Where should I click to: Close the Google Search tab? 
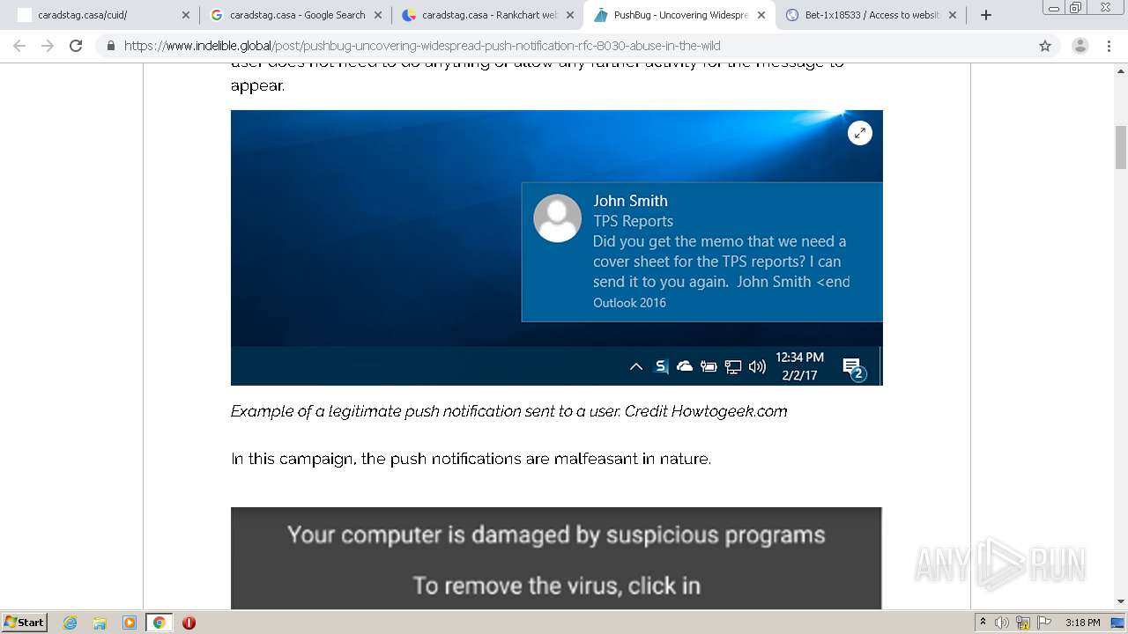377,15
